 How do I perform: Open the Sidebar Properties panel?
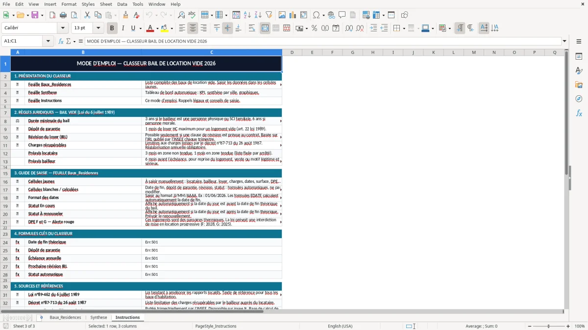click(x=579, y=56)
